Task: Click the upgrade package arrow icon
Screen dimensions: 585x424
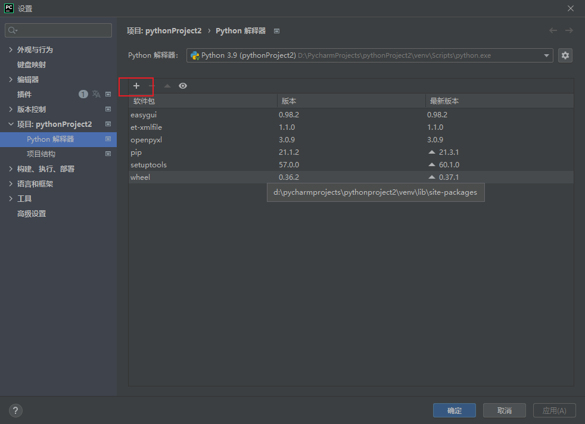Action: pos(167,85)
